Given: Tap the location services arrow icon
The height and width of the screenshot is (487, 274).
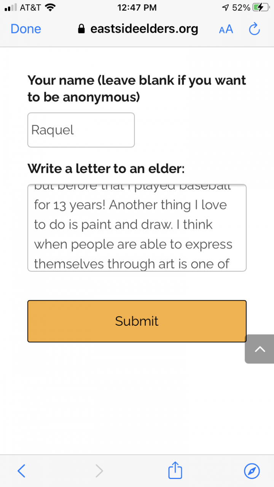Looking at the screenshot, I should point(226,7).
